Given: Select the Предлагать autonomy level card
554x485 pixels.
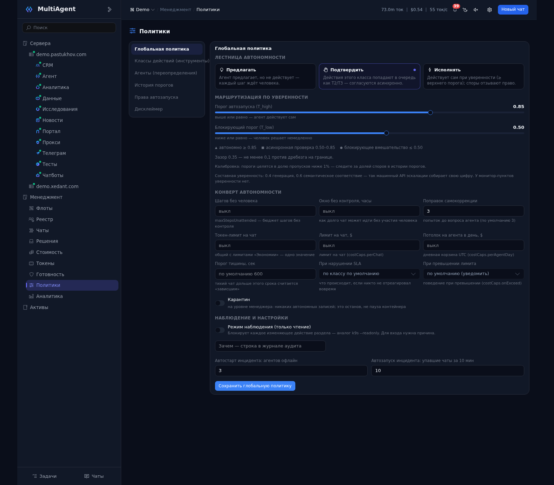Looking at the screenshot, I should point(266,76).
